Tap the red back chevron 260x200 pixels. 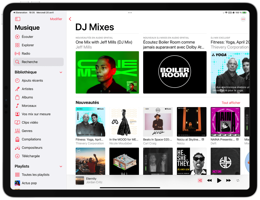coord(70,19)
